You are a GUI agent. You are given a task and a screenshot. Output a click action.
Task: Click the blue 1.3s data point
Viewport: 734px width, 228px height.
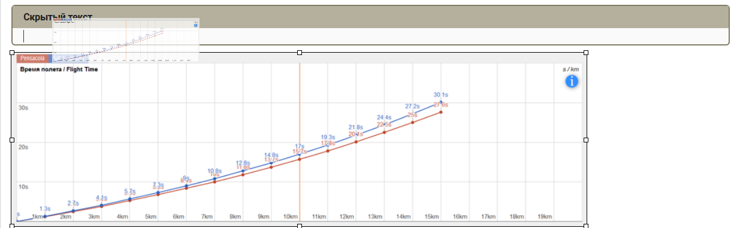(45, 216)
